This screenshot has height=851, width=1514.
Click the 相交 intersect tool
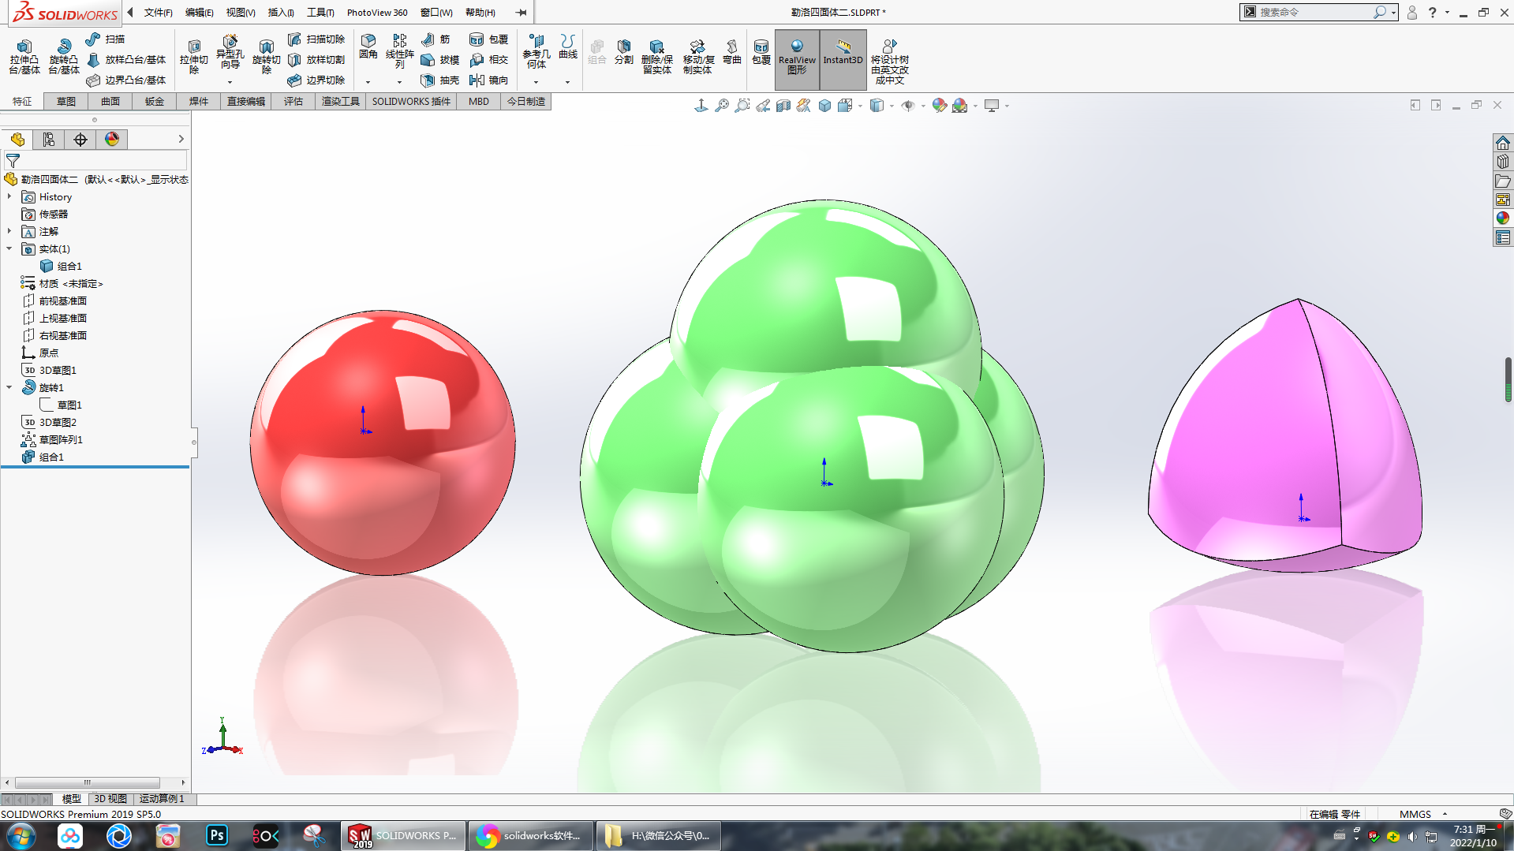point(488,59)
